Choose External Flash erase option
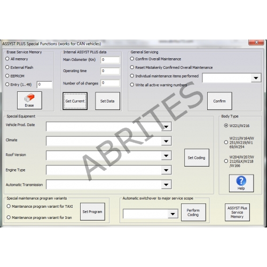This screenshot has width=267, height=267. (x=7, y=67)
